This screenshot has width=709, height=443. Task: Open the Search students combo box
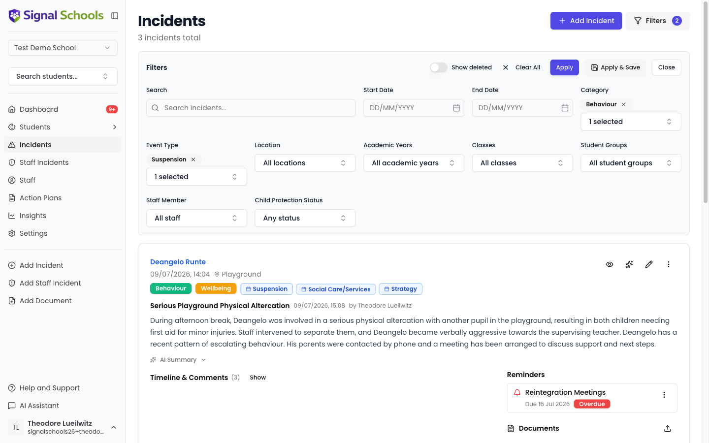[x=63, y=76]
